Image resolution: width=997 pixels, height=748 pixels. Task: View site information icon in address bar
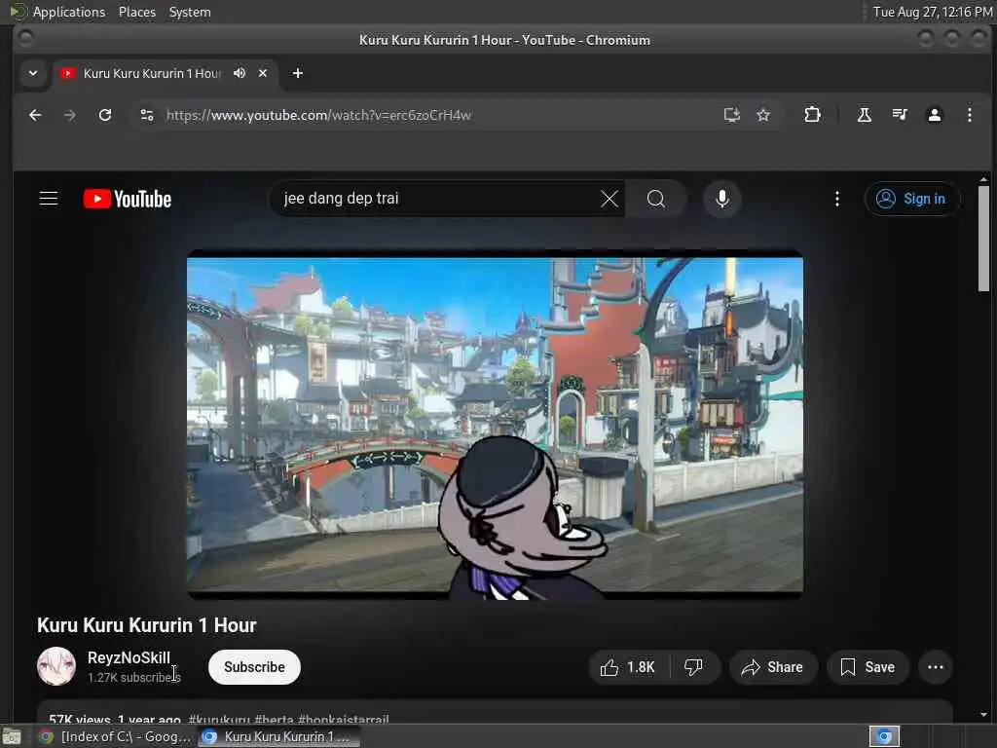click(x=147, y=115)
